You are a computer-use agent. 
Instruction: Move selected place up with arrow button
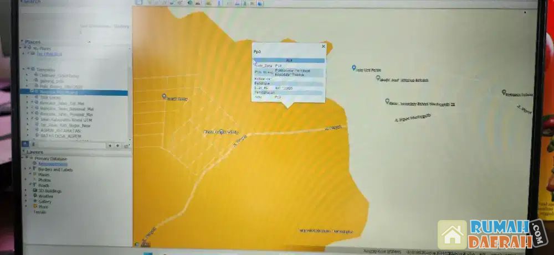[x=110, y=145]
